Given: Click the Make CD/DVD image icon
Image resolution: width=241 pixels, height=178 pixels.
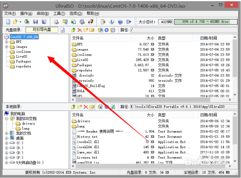Looking at the screenshot, I should 56,22.
